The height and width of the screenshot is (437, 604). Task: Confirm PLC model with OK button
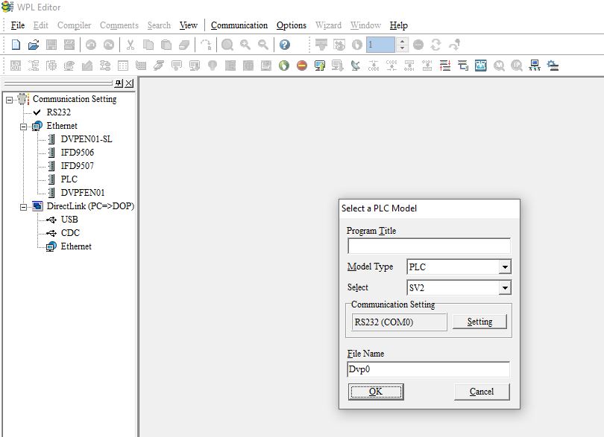[x=376, y=392]
